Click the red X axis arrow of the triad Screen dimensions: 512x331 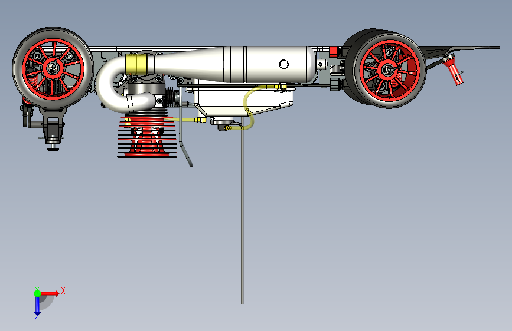click(x=50, y=293)
